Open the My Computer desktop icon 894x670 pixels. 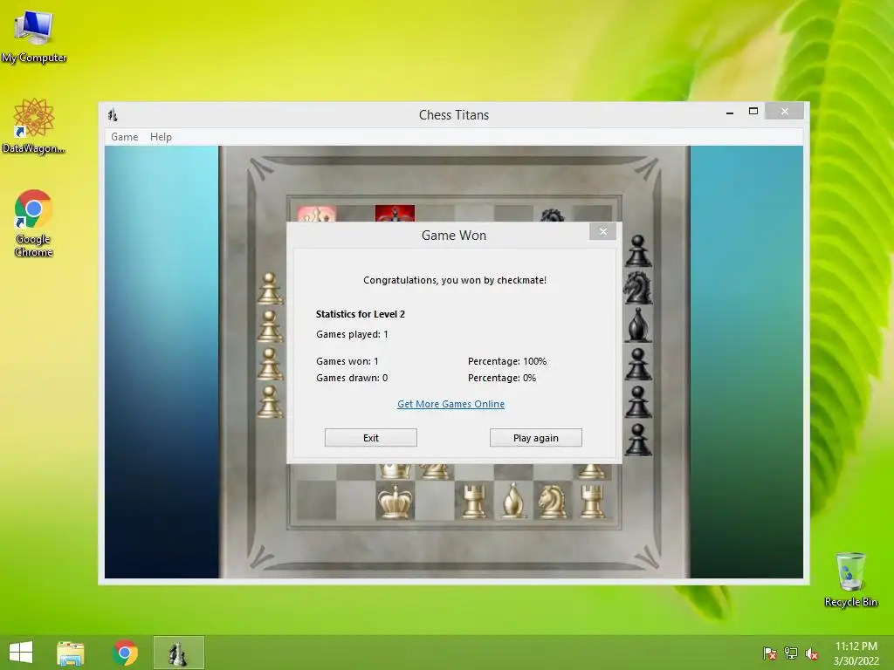point(34,36)
